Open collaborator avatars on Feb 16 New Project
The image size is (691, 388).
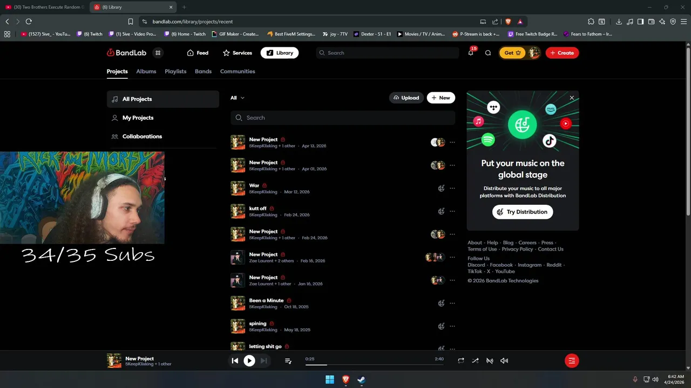point(435,257)
